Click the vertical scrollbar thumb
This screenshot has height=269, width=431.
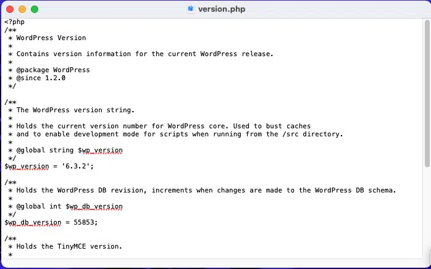(x=427, y=93)
